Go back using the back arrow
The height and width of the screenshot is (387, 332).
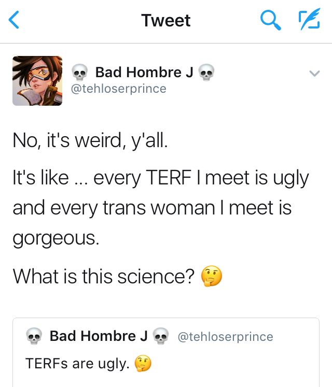click(x=15, y=20)
